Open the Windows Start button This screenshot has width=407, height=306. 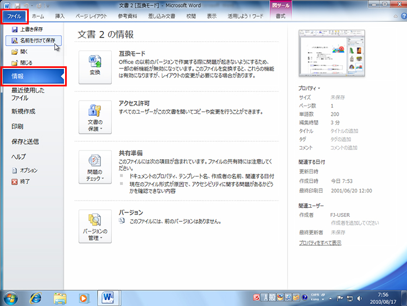pyautogui.click(x=11, y=298)
